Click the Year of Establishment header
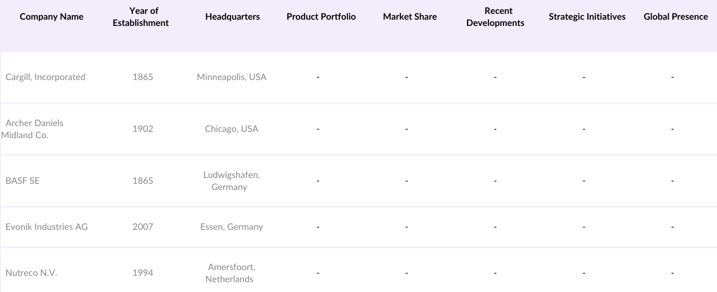717x292 pixels. click(141, 17)
